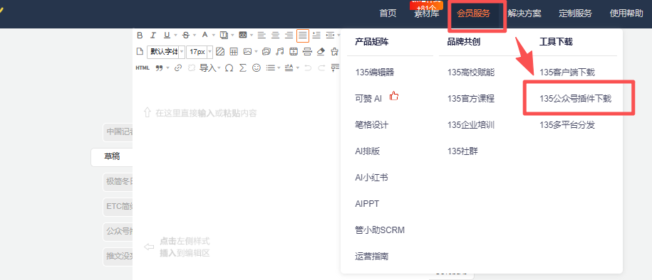Center-align the text
The image size is (652, 280).
(275, 36)
